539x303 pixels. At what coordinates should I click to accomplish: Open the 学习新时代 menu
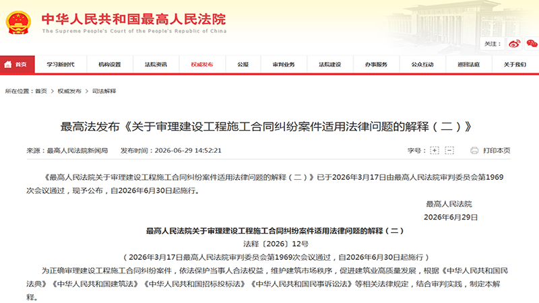pyautogui.click(x=61, y=64)
